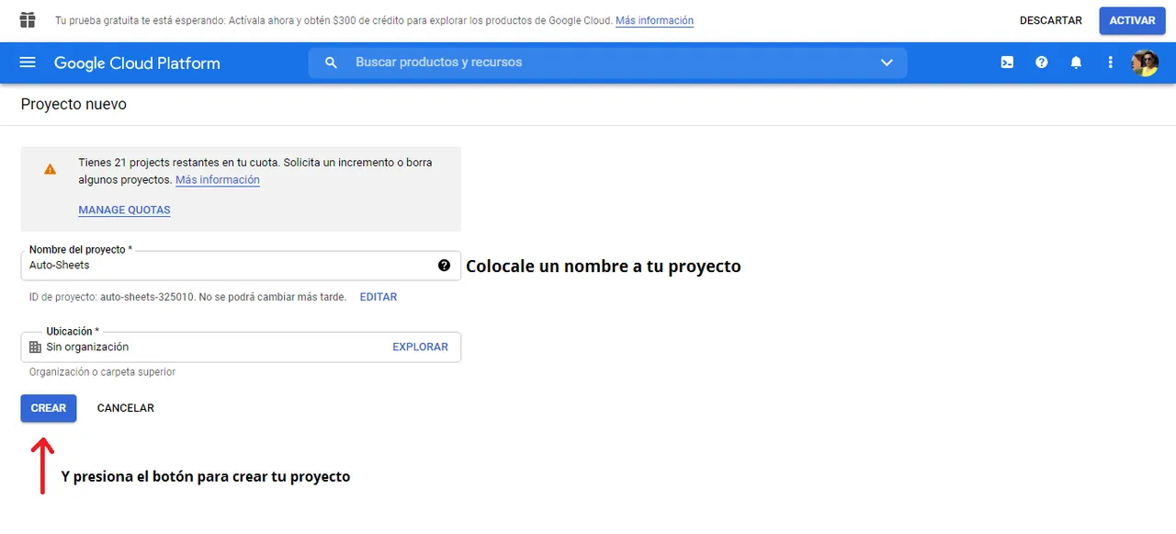Click the ACTIVAR button
The width and height of the screenshot is (1176, 534).
pyautogui.click(x=1132, y=20)
